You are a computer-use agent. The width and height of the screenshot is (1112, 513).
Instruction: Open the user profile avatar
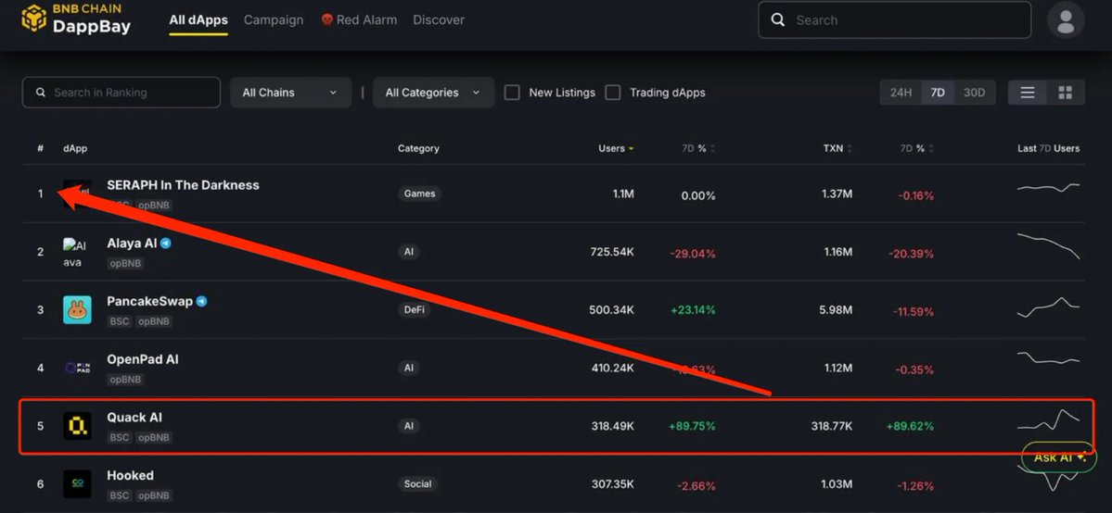point(1066,19)
